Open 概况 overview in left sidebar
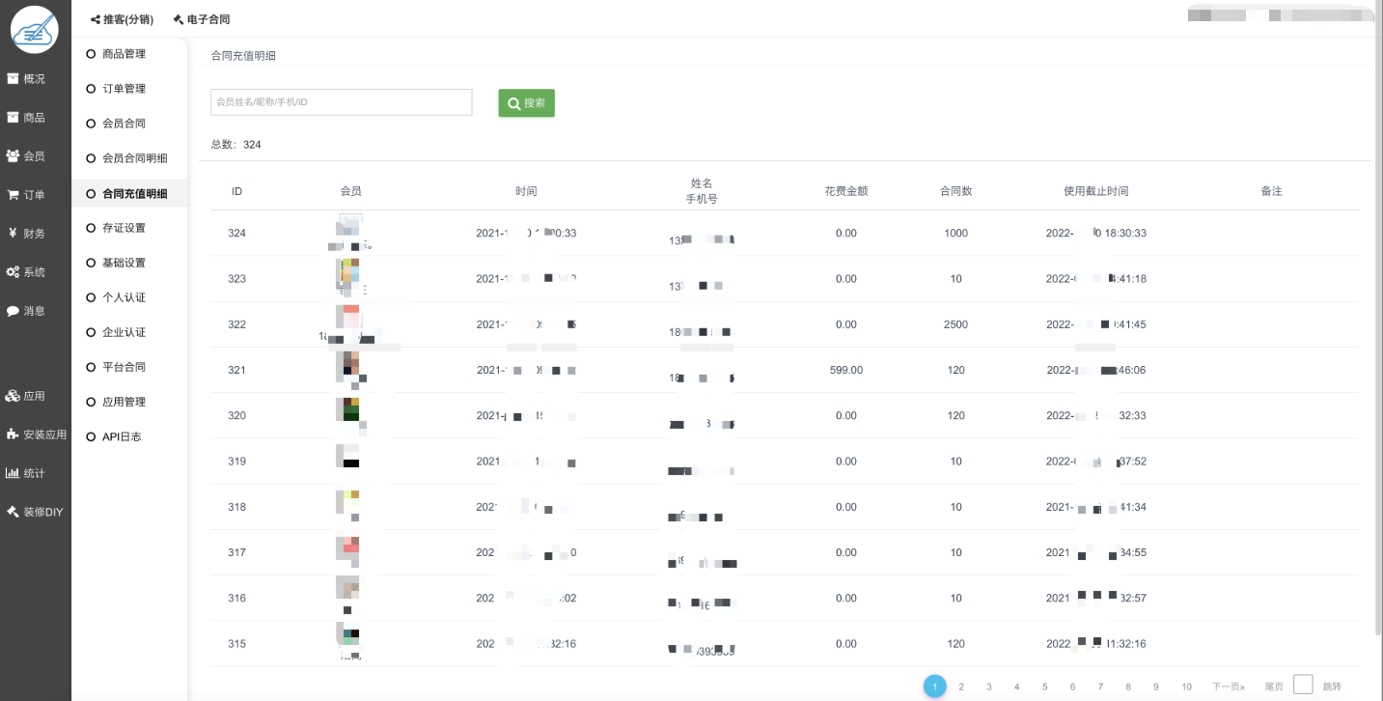 point(27,79)
